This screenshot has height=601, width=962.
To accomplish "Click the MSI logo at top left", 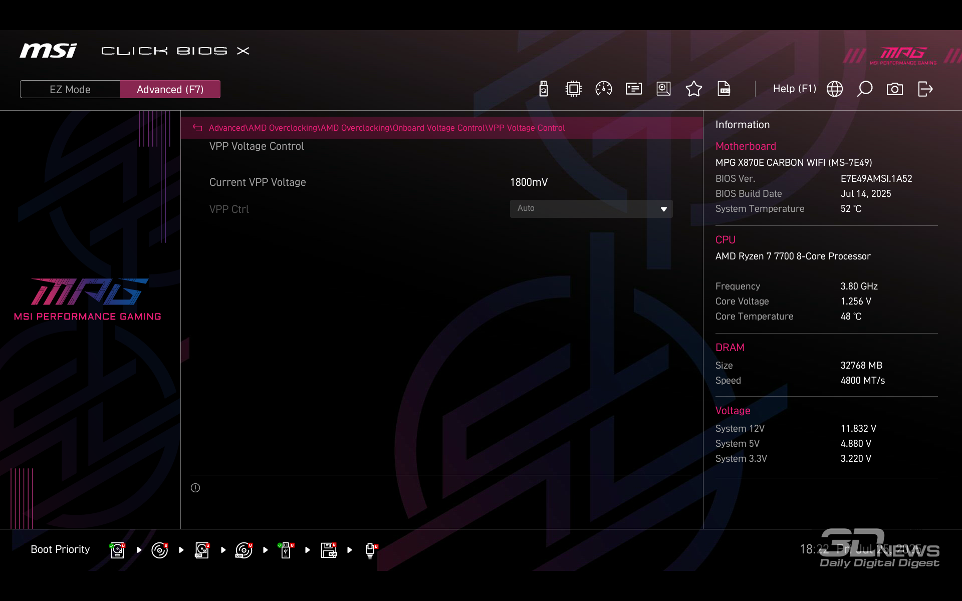I will (x=48, y=51).
